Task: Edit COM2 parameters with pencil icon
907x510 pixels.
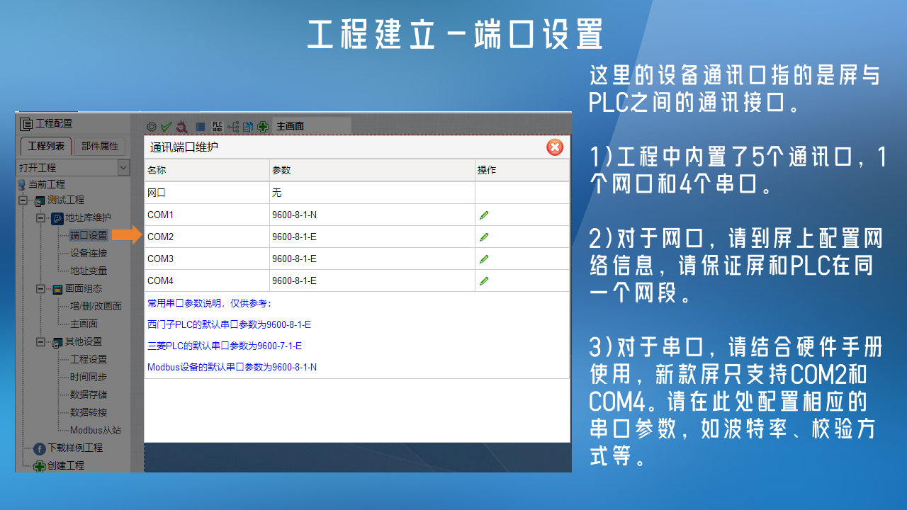Action: point(484,237)
